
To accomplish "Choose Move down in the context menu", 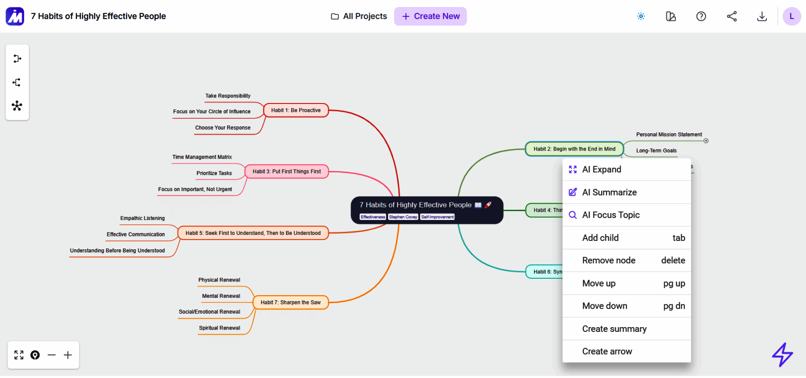I will [x=626, y=306].
